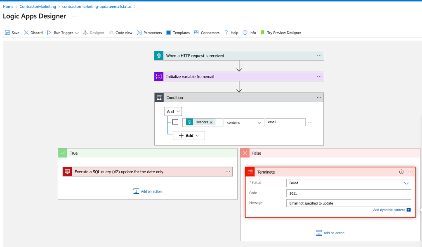Click the HTTP request trigger icon
The width and height of the screenshot is (422, 247).
click(159, 56)
